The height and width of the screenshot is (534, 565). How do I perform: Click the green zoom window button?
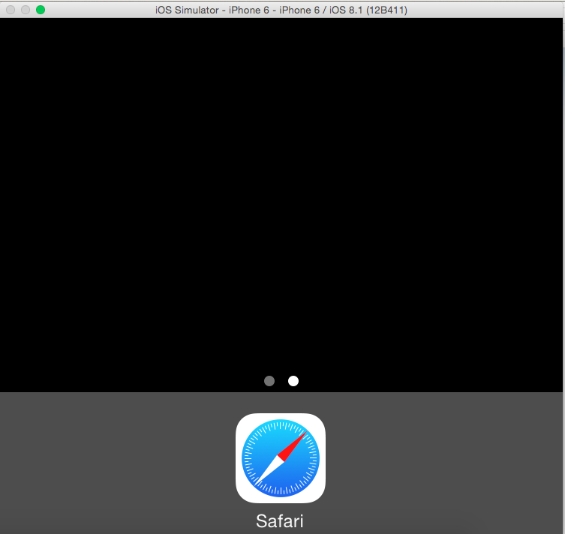pyautogui.click(x=41, y=10)
